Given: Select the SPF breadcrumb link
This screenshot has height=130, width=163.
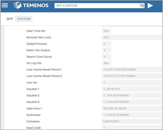Looking at the screenshot, I should point(9,19).
